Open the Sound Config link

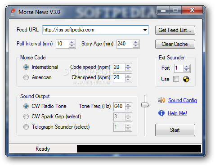[x=183, y=100]
